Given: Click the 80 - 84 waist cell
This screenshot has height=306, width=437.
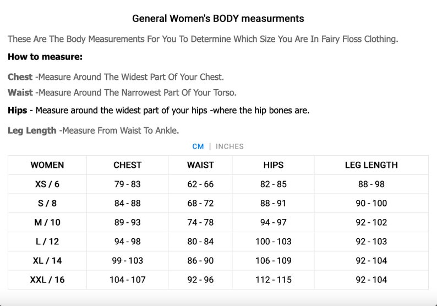Looking at the screenshot, I should click(200, 242).
